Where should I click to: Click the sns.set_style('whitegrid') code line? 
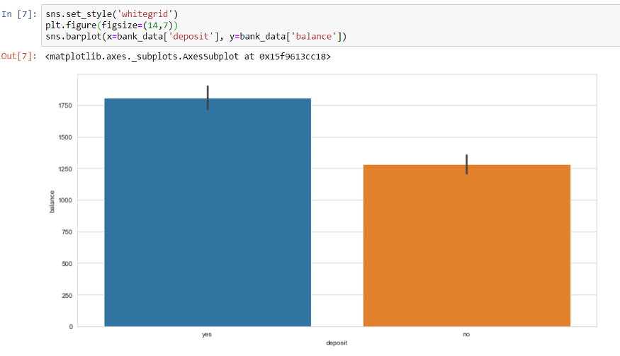coord(112,14)
